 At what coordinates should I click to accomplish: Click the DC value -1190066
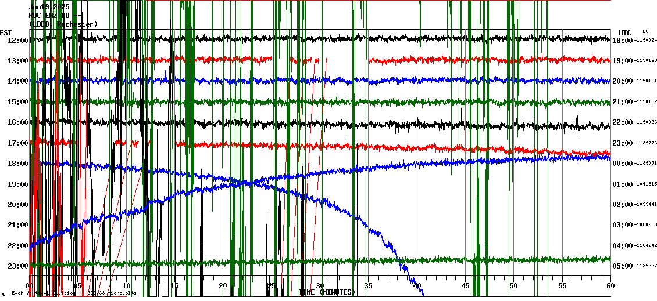[645, 122]
